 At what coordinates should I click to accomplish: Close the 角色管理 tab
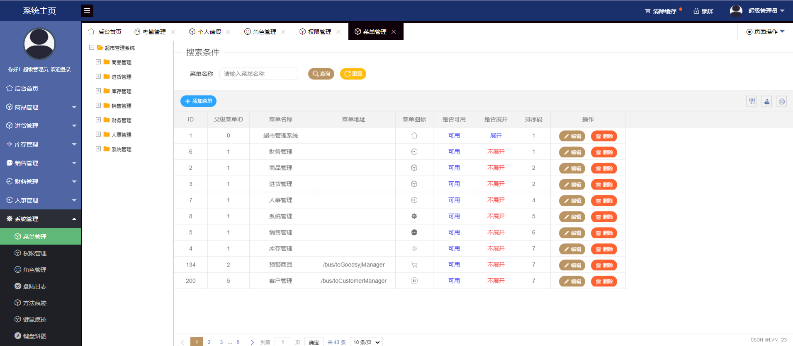[x=283, y=32]
